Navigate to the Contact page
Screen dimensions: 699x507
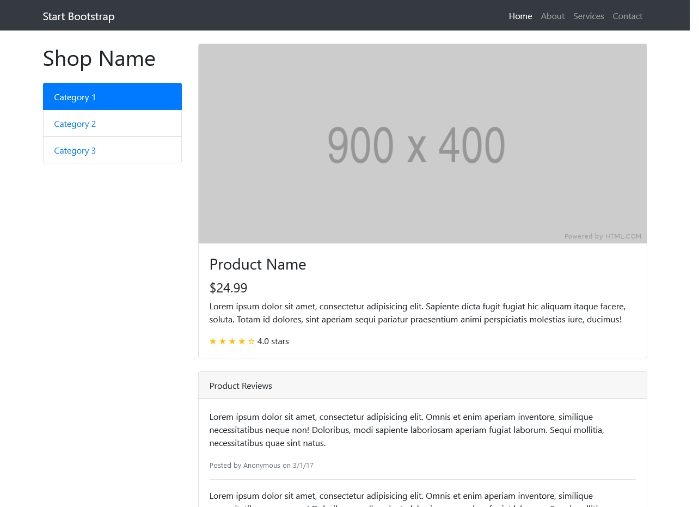coord(627,16)
